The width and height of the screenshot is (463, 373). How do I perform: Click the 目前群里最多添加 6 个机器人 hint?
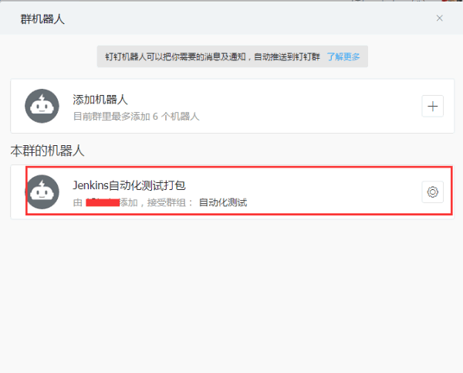click(136, 117)
